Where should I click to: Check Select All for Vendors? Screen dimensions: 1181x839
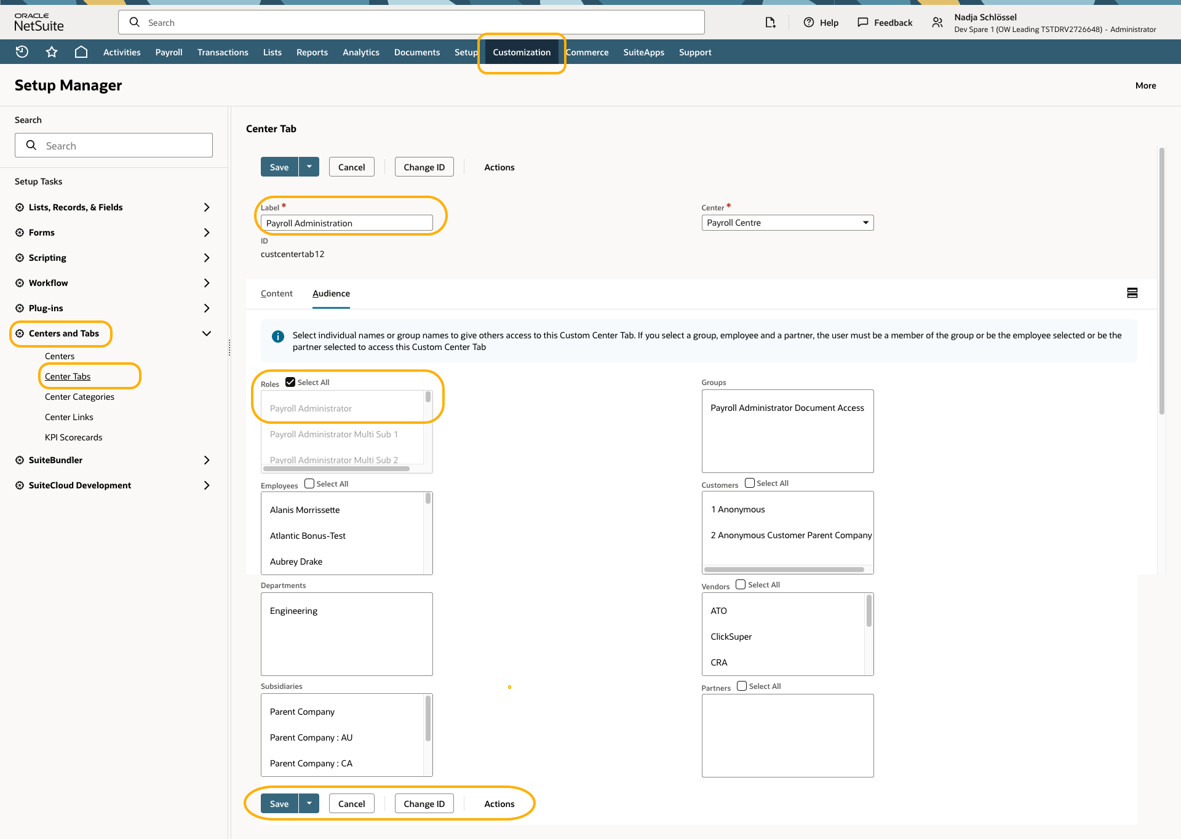tap(741, 584)
